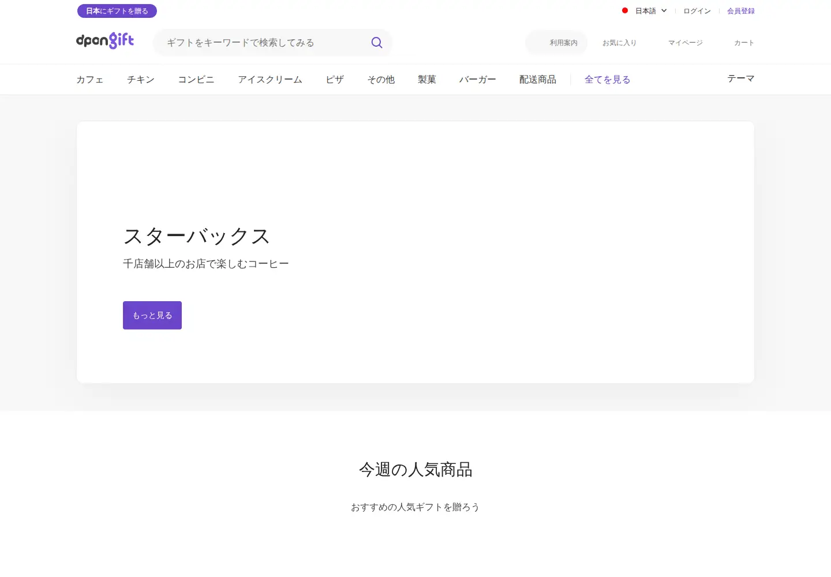831x577 pixels.
Task: Open the カート cart
Action: (744, 43)
